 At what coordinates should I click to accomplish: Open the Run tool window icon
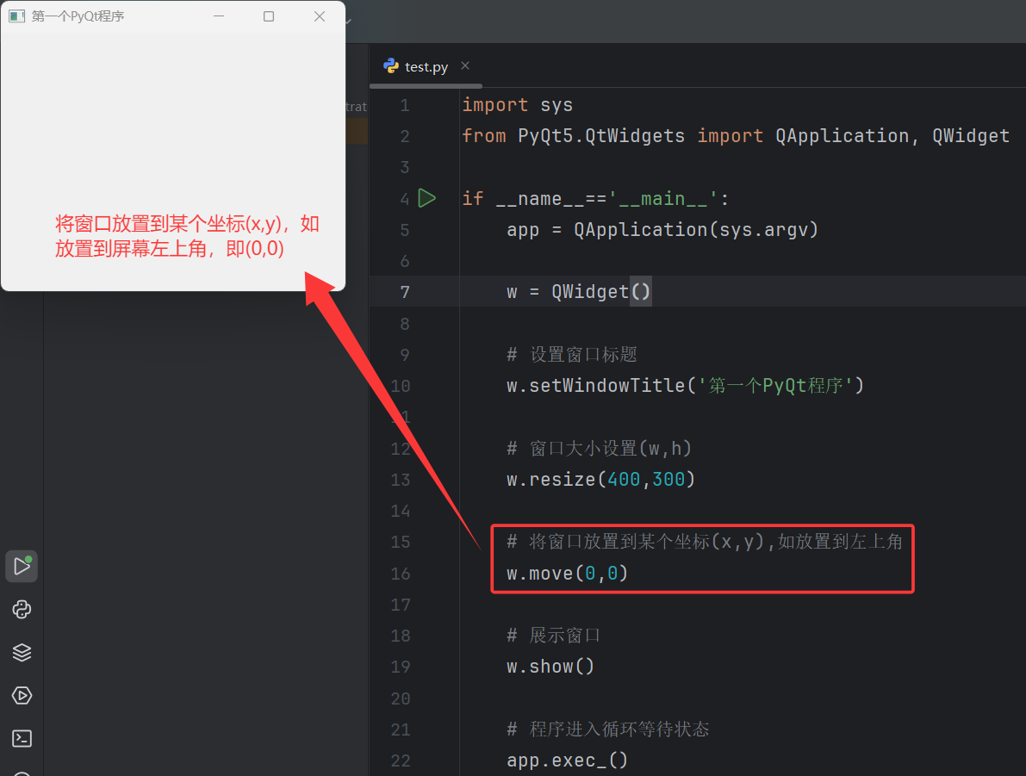click(22, 566)
